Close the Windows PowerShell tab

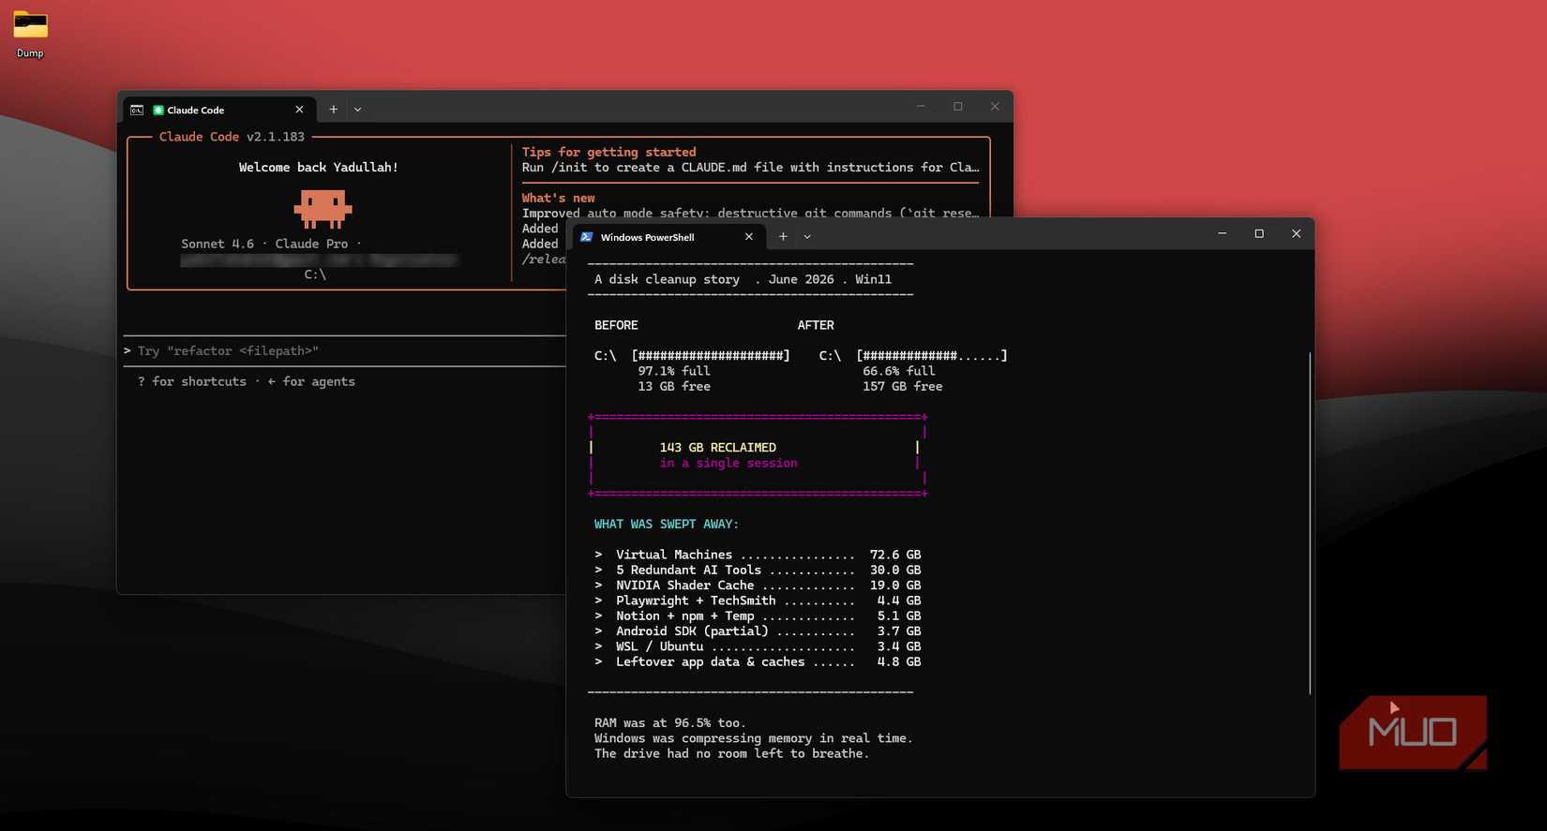[748, 237]
